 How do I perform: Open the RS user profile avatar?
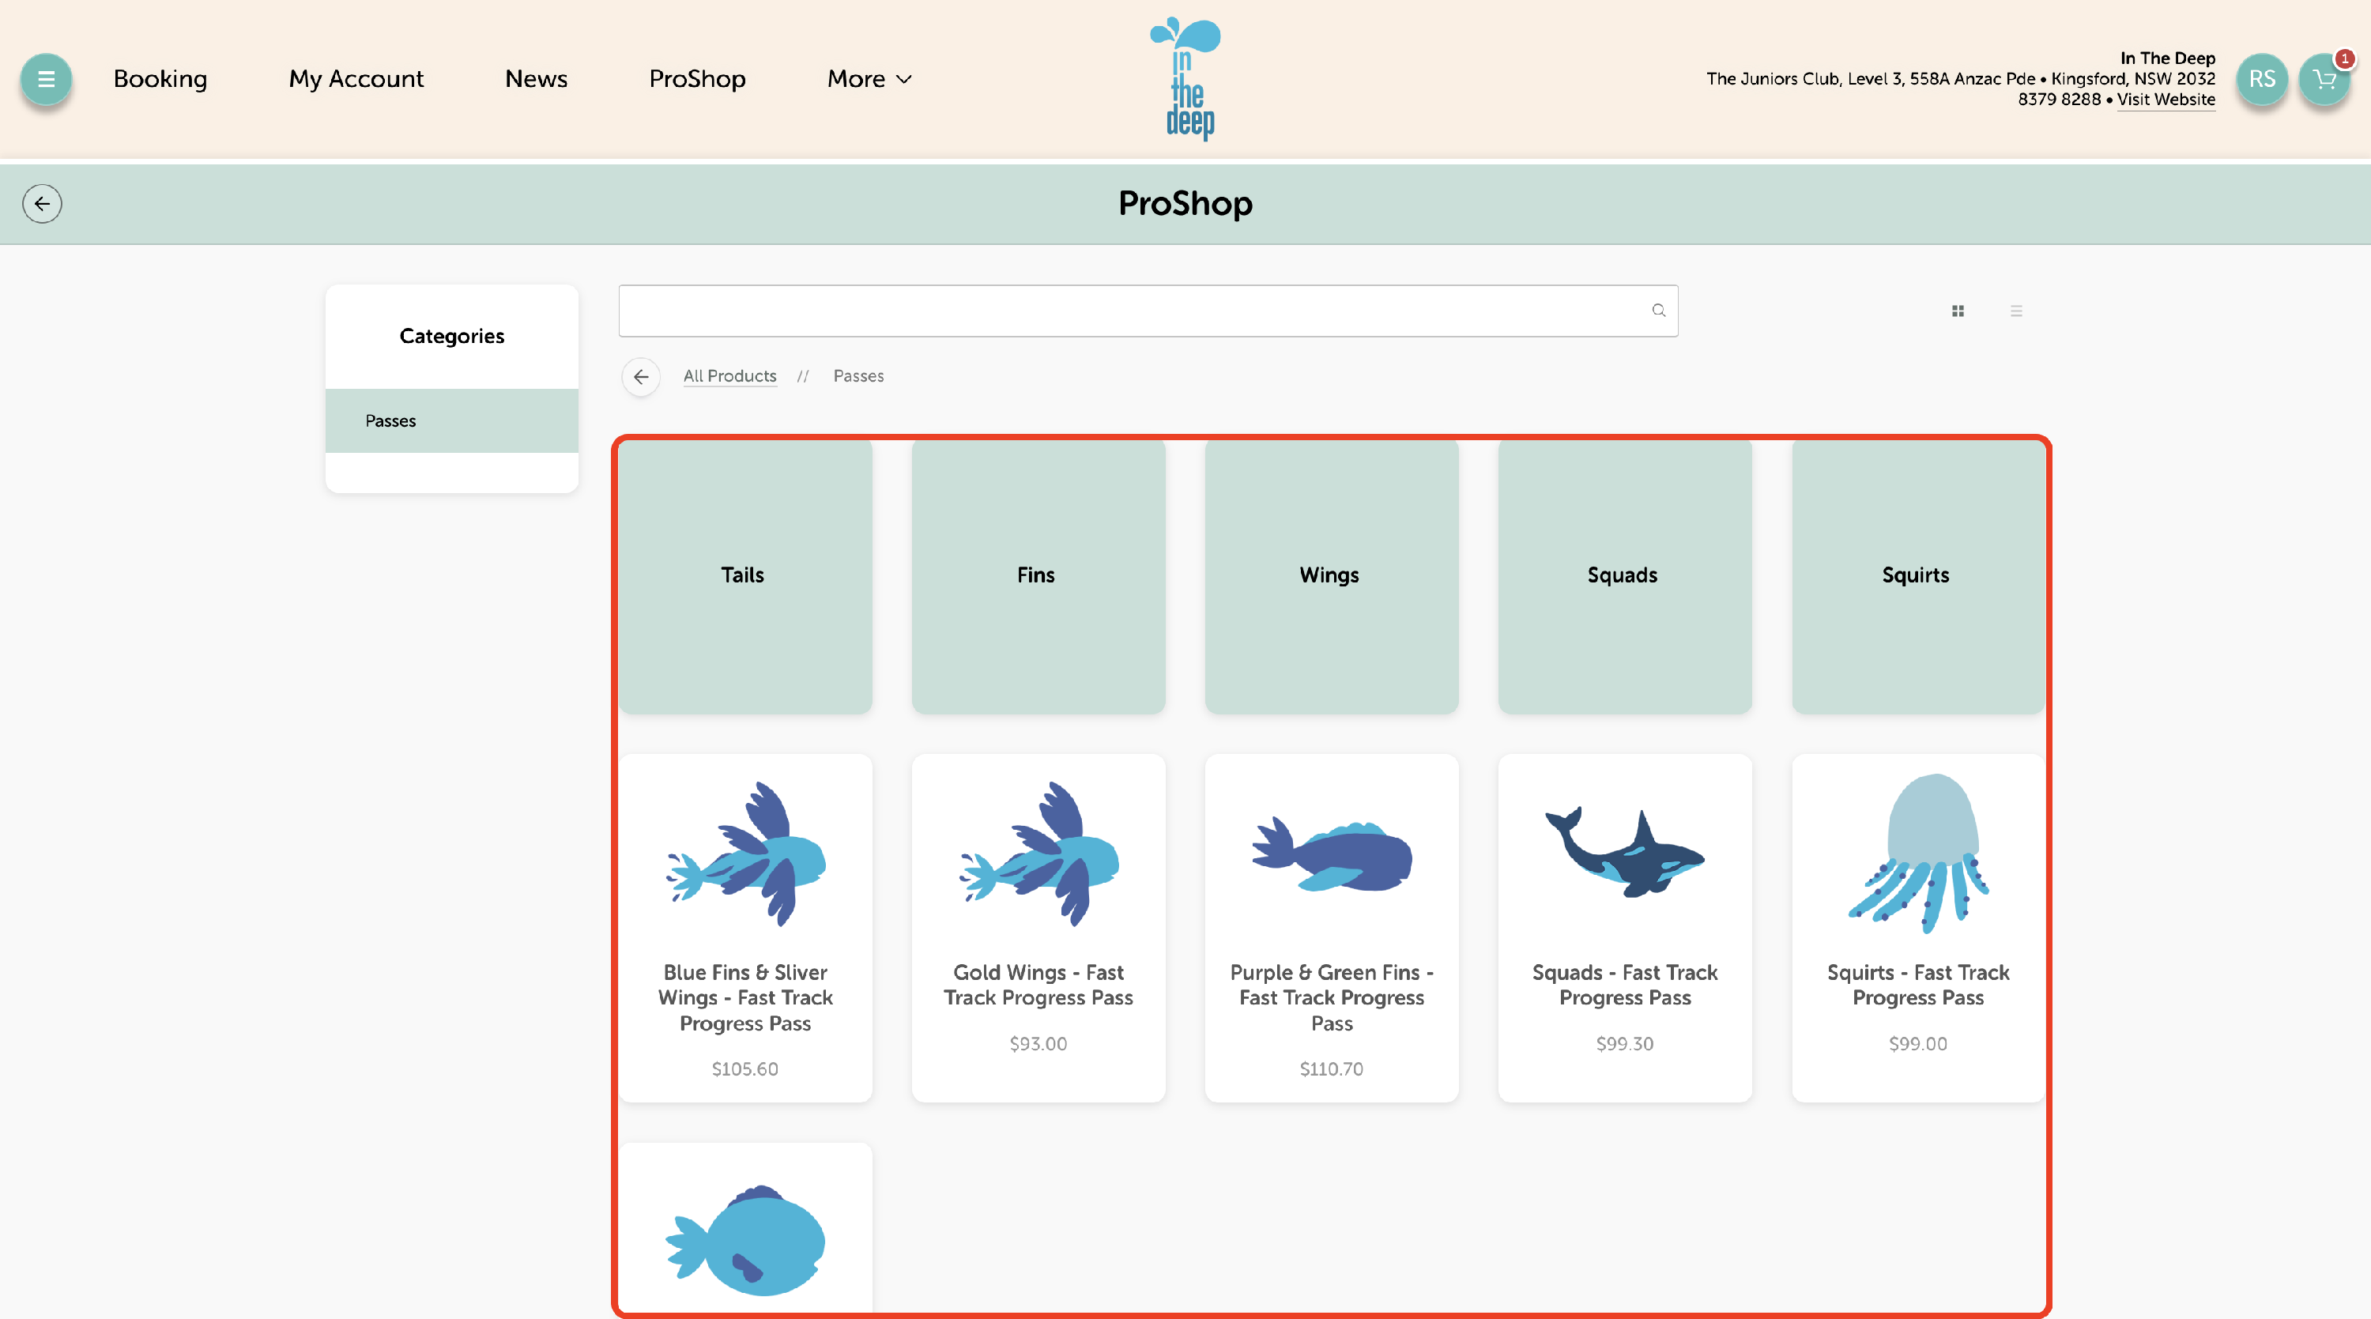pyautogui.click(x=2261, y=79)
